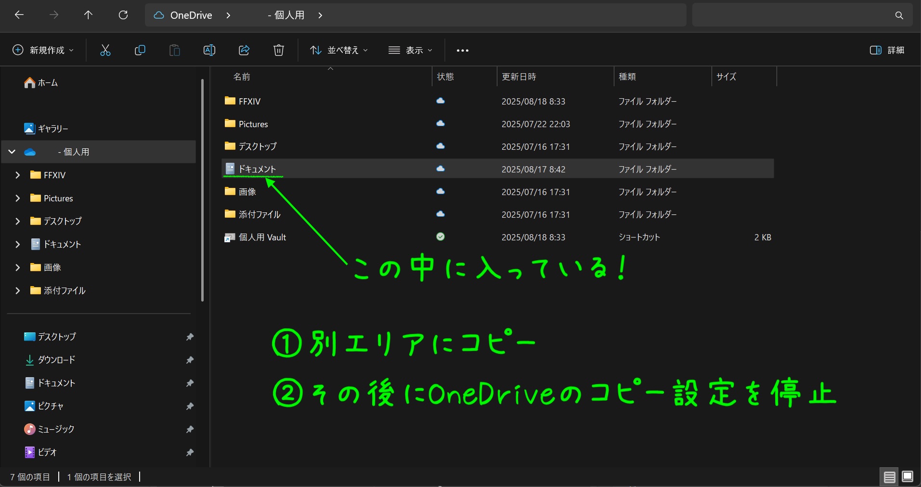The height and width of the screenshot is (487, 921).
Task: Select the ドキュメント folder in file list
Action: 498,169
